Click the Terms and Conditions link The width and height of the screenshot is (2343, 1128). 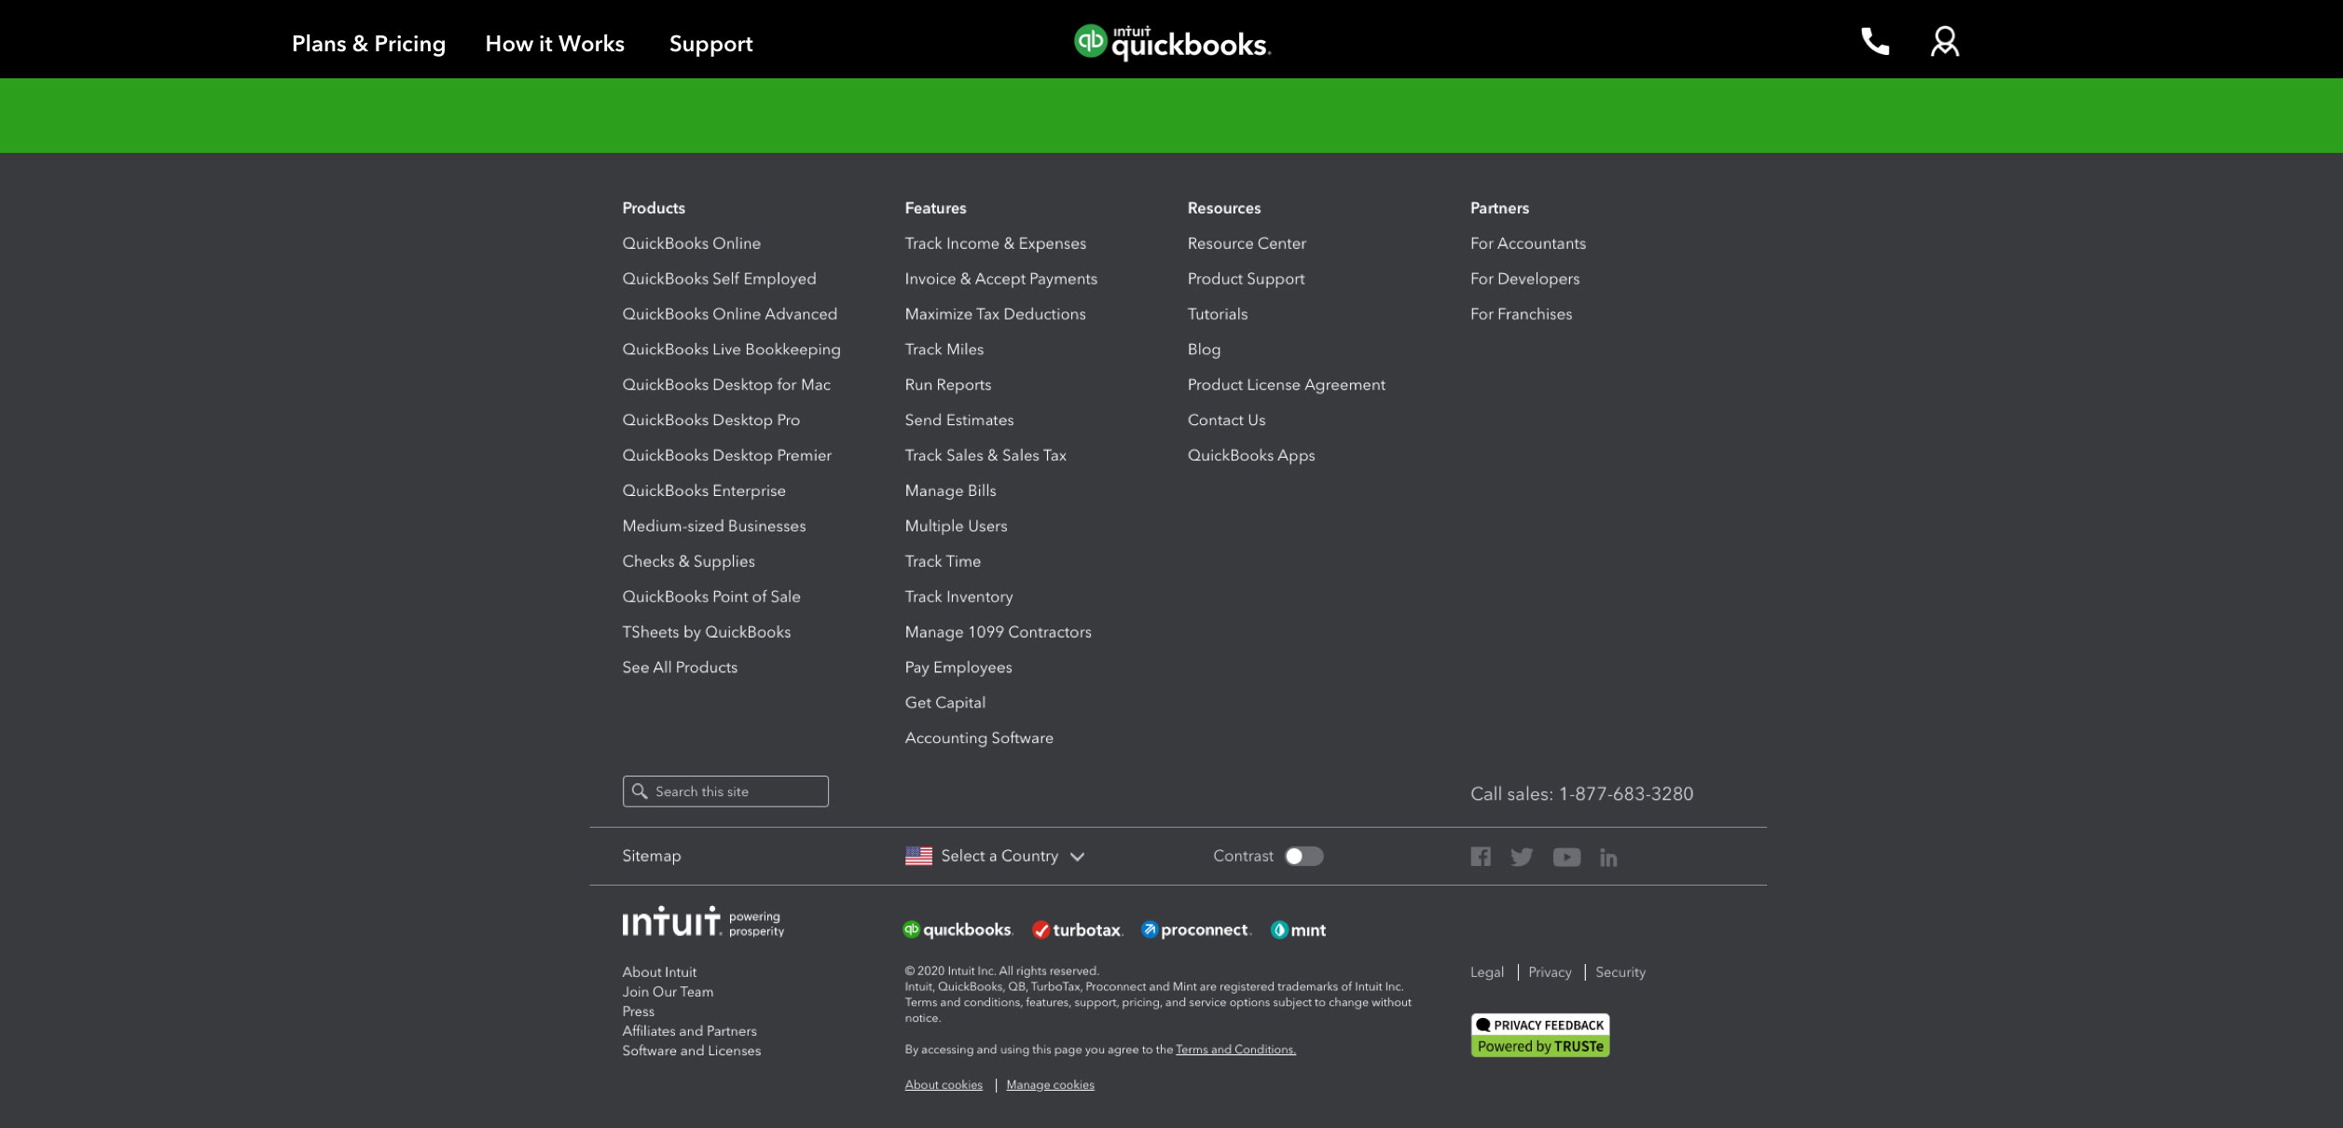click(1235, 1050)
